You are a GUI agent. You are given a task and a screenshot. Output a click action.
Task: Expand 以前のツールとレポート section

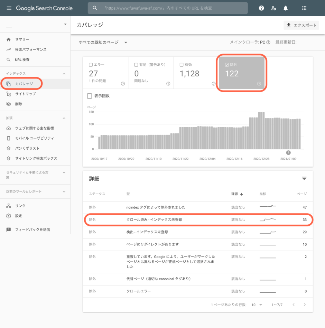64,191
